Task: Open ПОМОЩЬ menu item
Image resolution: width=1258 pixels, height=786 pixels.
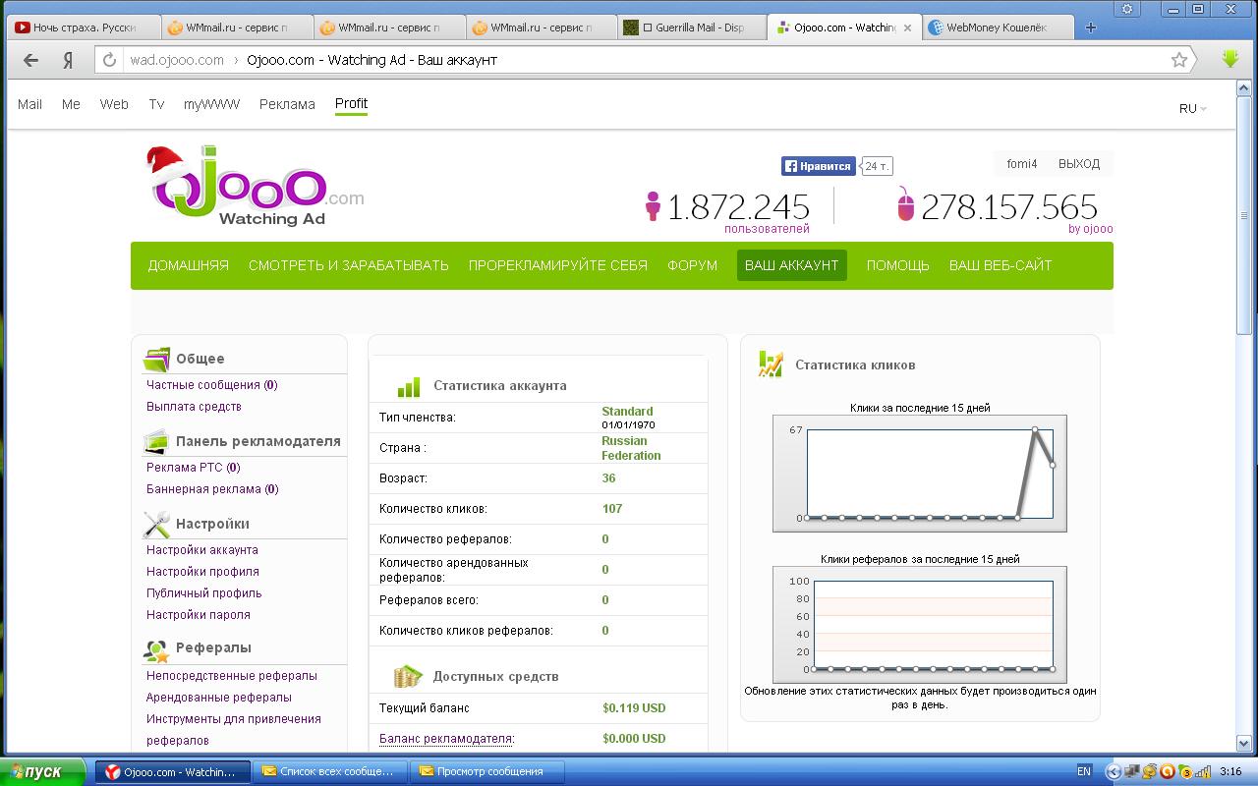Action: click(x=898, y=265)
